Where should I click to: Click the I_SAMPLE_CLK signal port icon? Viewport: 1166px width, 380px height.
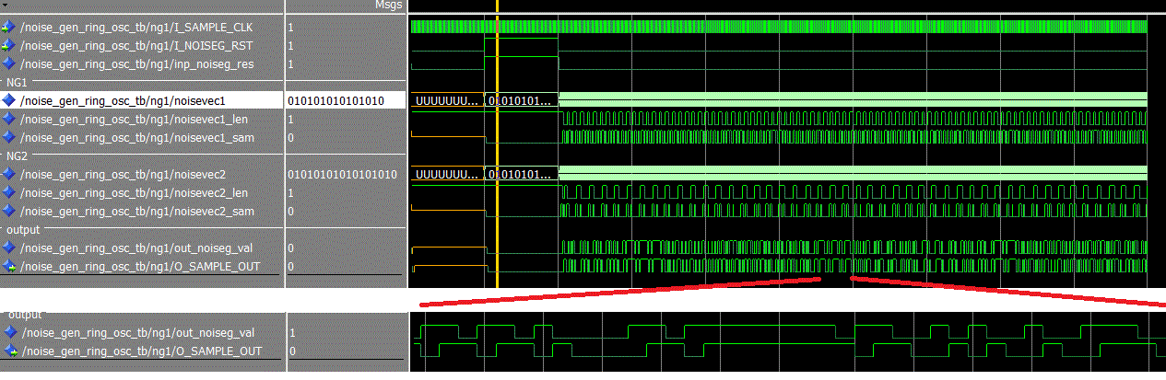(x=9, y=28)
